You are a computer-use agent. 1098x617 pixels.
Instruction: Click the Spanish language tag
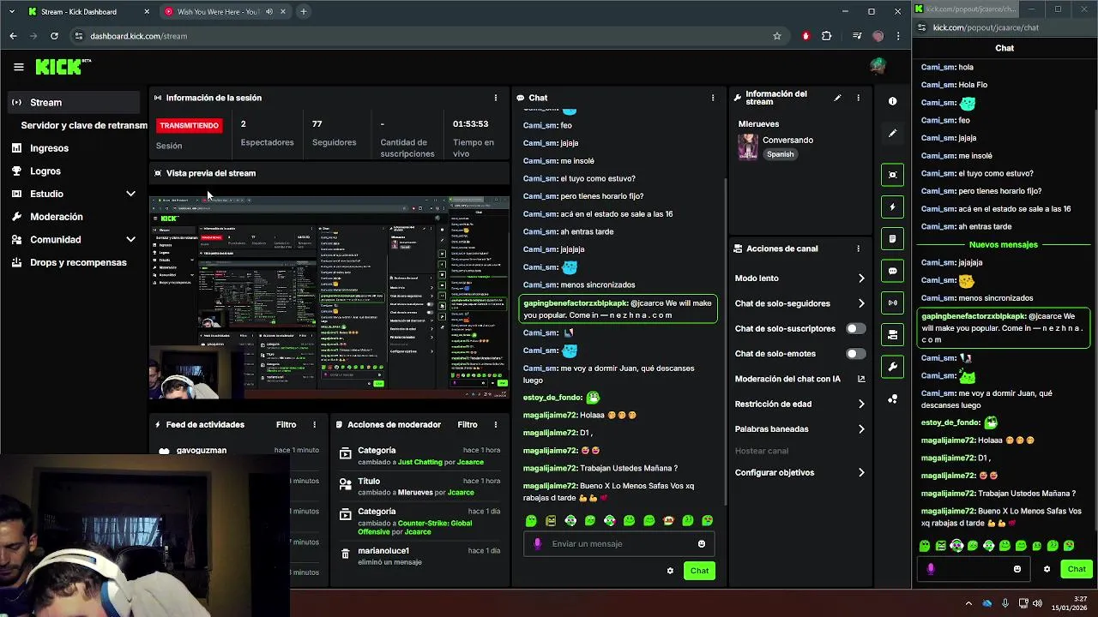tap(780, 154)
